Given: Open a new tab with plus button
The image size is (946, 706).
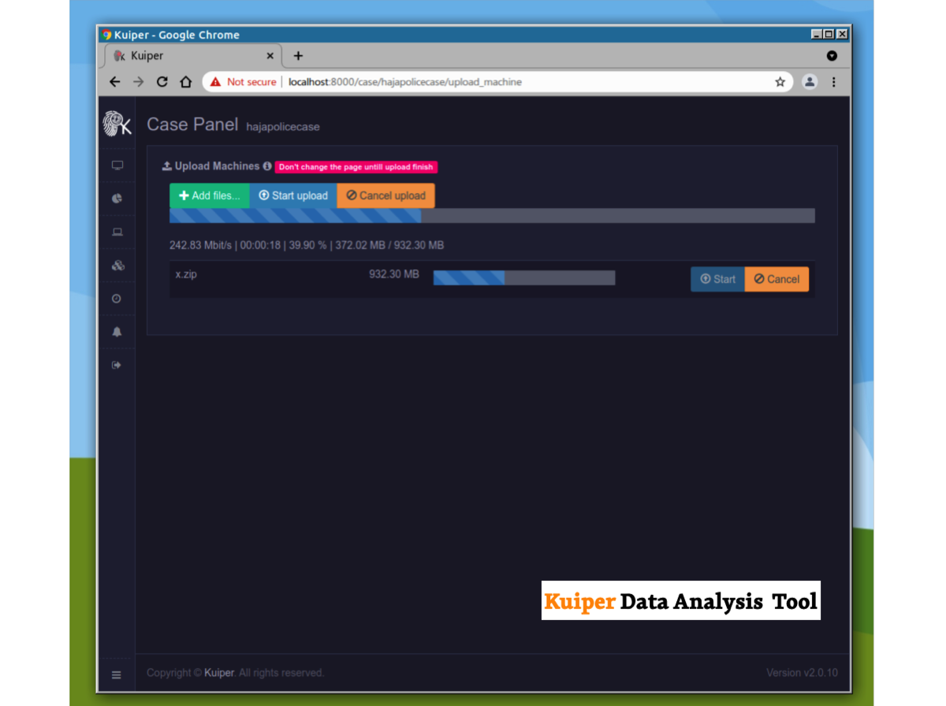Looking at the screenshot, I should 298,56.
